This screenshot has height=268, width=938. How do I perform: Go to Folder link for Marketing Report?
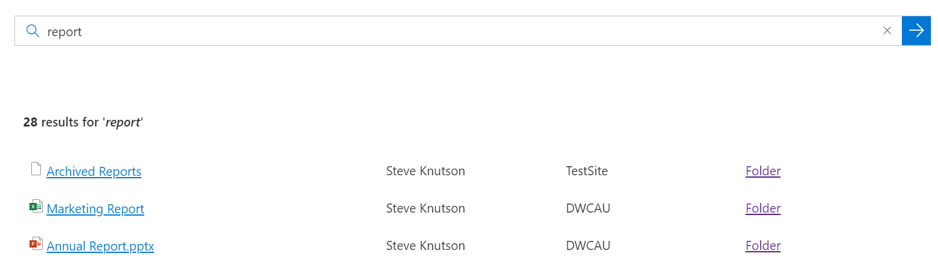(763, 208)
